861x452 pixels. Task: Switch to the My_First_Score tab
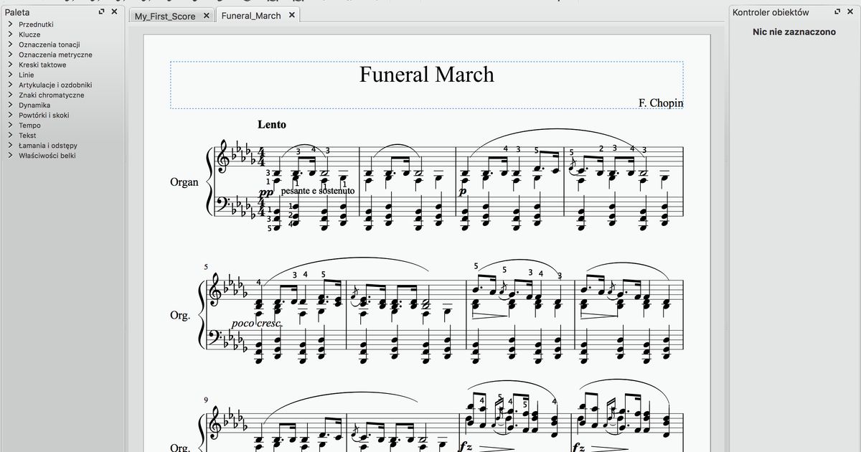coord(165,16)
